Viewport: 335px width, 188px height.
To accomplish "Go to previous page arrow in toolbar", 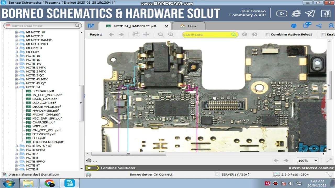I will click(111, 34).
